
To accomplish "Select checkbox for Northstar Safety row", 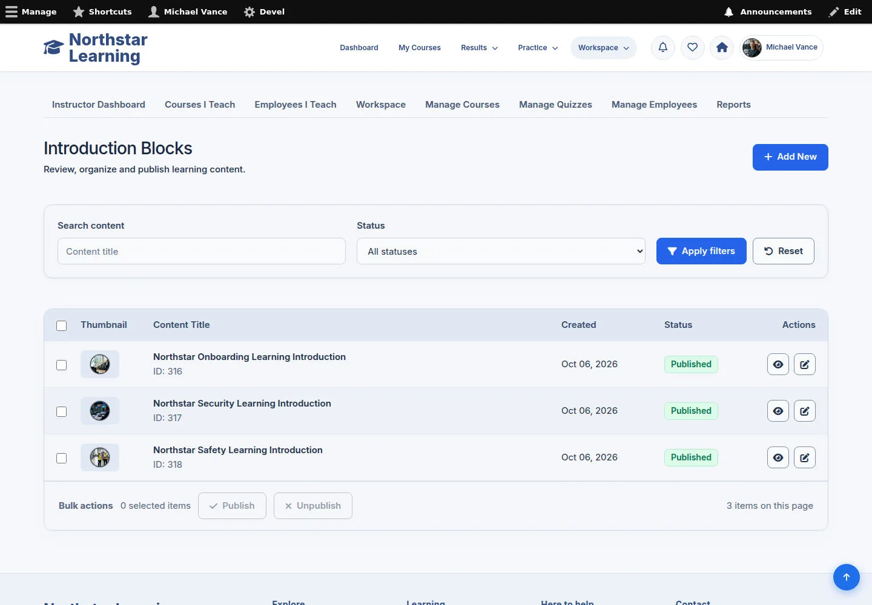I will click(x=62, y=458).
